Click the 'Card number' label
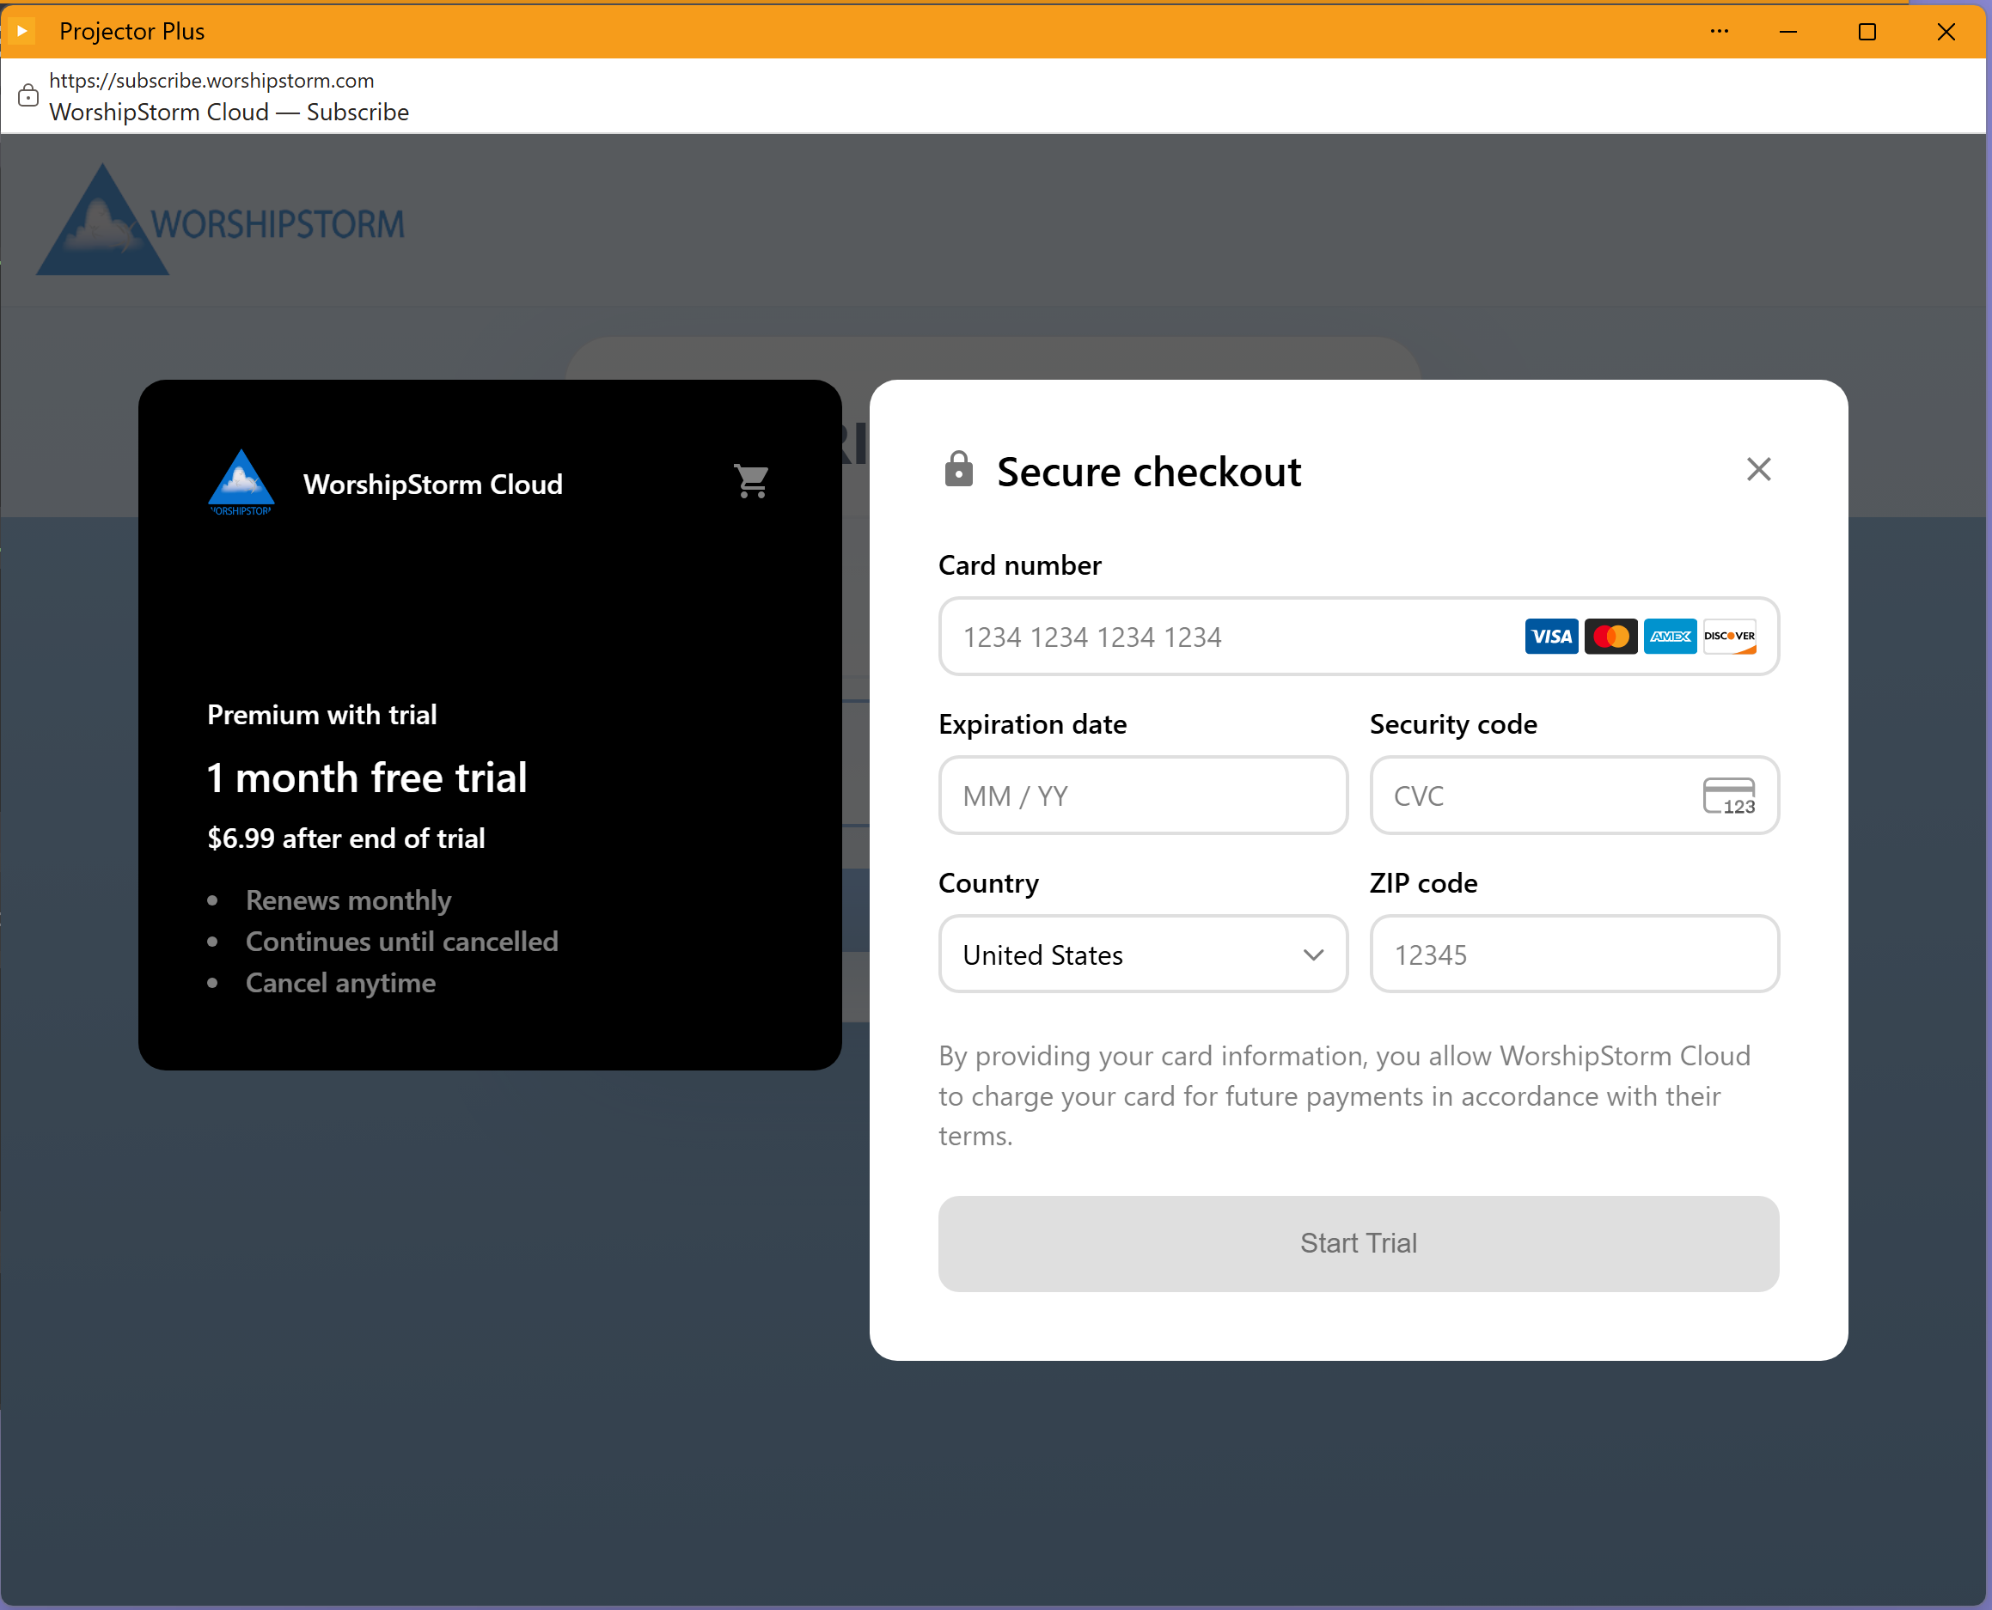The image size is (1992, 1610). pos(1020,564)
